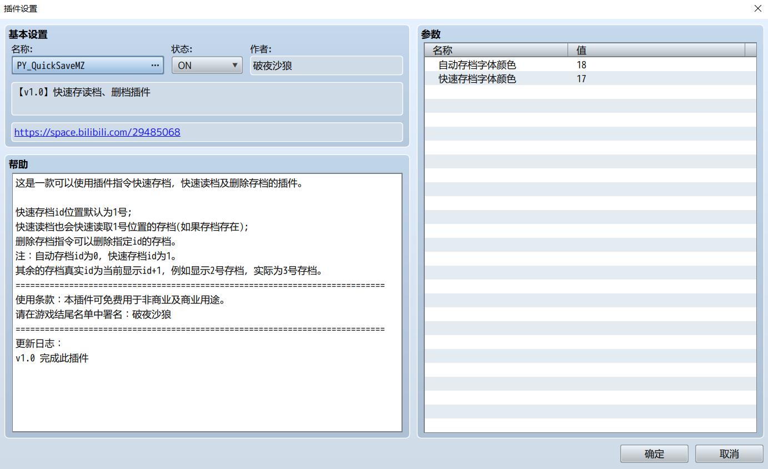Click help line 快速存档id位置默认为1号
This screenshot has width=768, height=469.
click(74, 212)
